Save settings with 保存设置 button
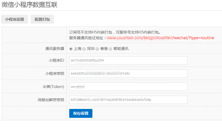This screenshot has width=222, height=128. tap(81, 113)
